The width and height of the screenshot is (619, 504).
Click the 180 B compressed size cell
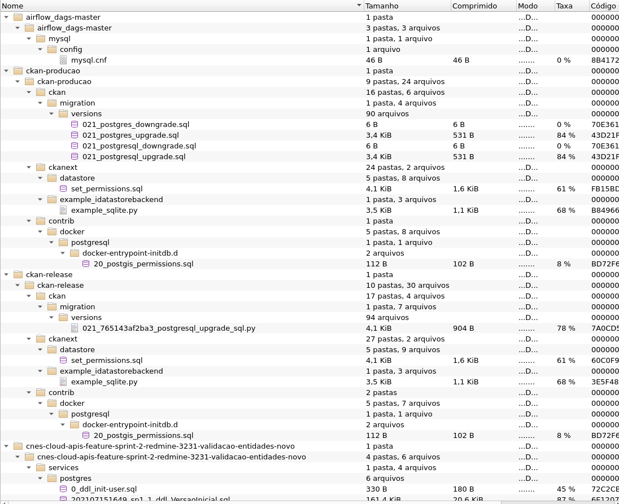[x=464, y=489]
